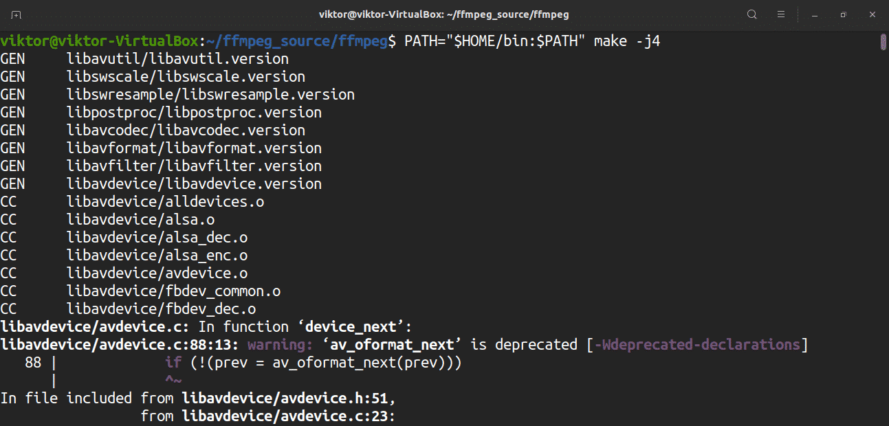Close the terminal window
889x426 pixels.
point(871,14)
